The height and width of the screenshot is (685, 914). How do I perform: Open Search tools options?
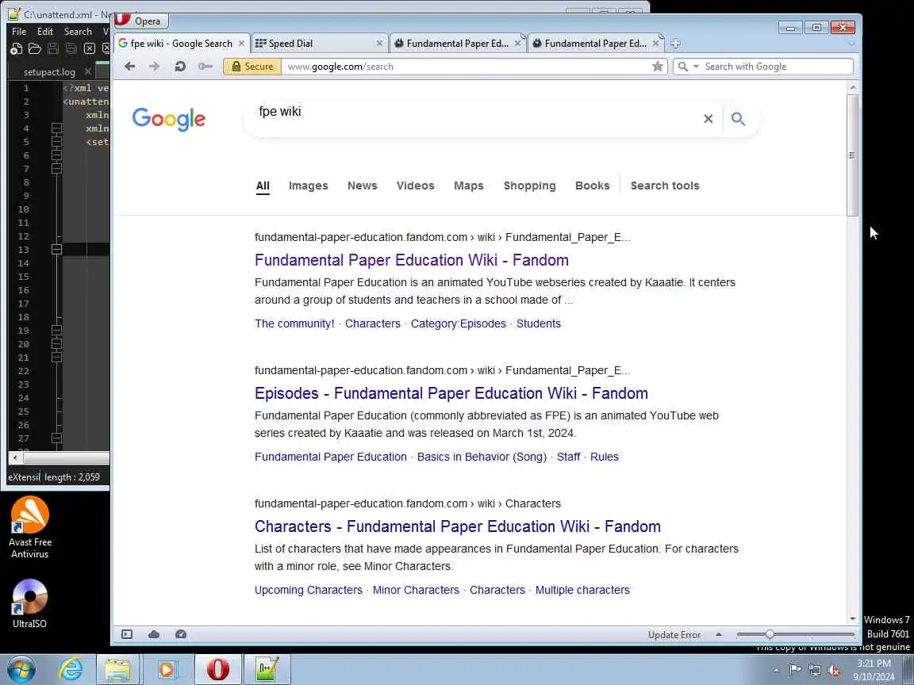click(665, 186)
